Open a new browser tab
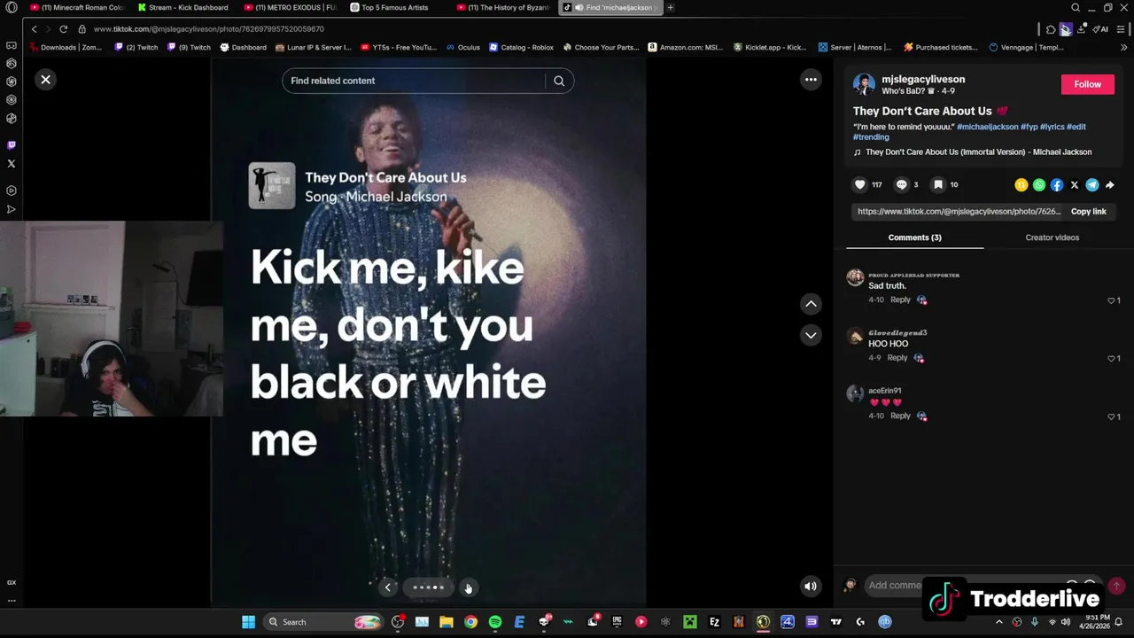This screenshot has width=1134, height=638. [x=670, y=7]
